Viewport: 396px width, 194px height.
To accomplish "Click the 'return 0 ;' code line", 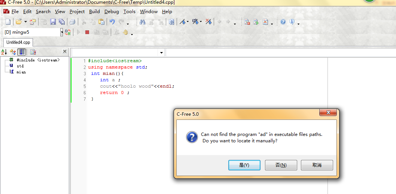I will pyautogui.click(x=115, y=93).
